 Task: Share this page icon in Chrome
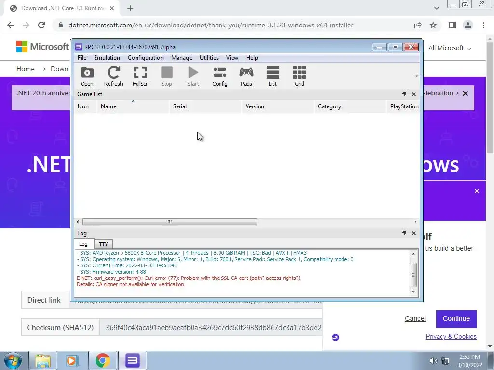click(418, 25)
